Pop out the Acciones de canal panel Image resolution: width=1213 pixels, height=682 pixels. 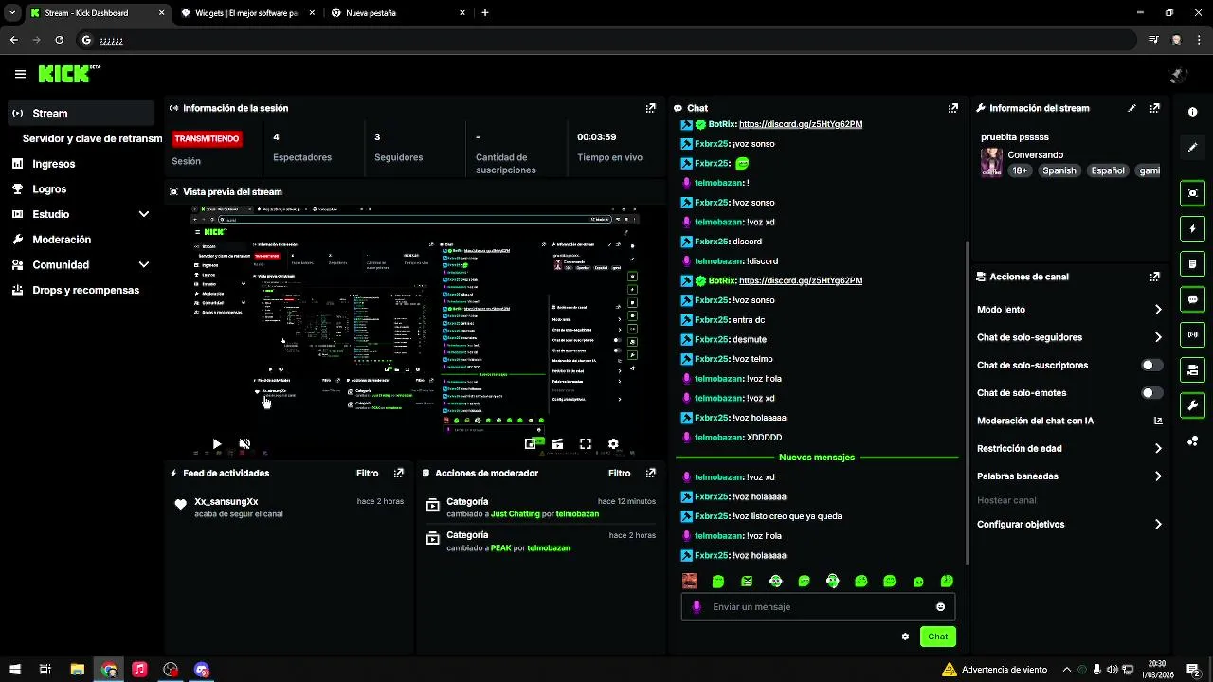tap(1154, 277)
